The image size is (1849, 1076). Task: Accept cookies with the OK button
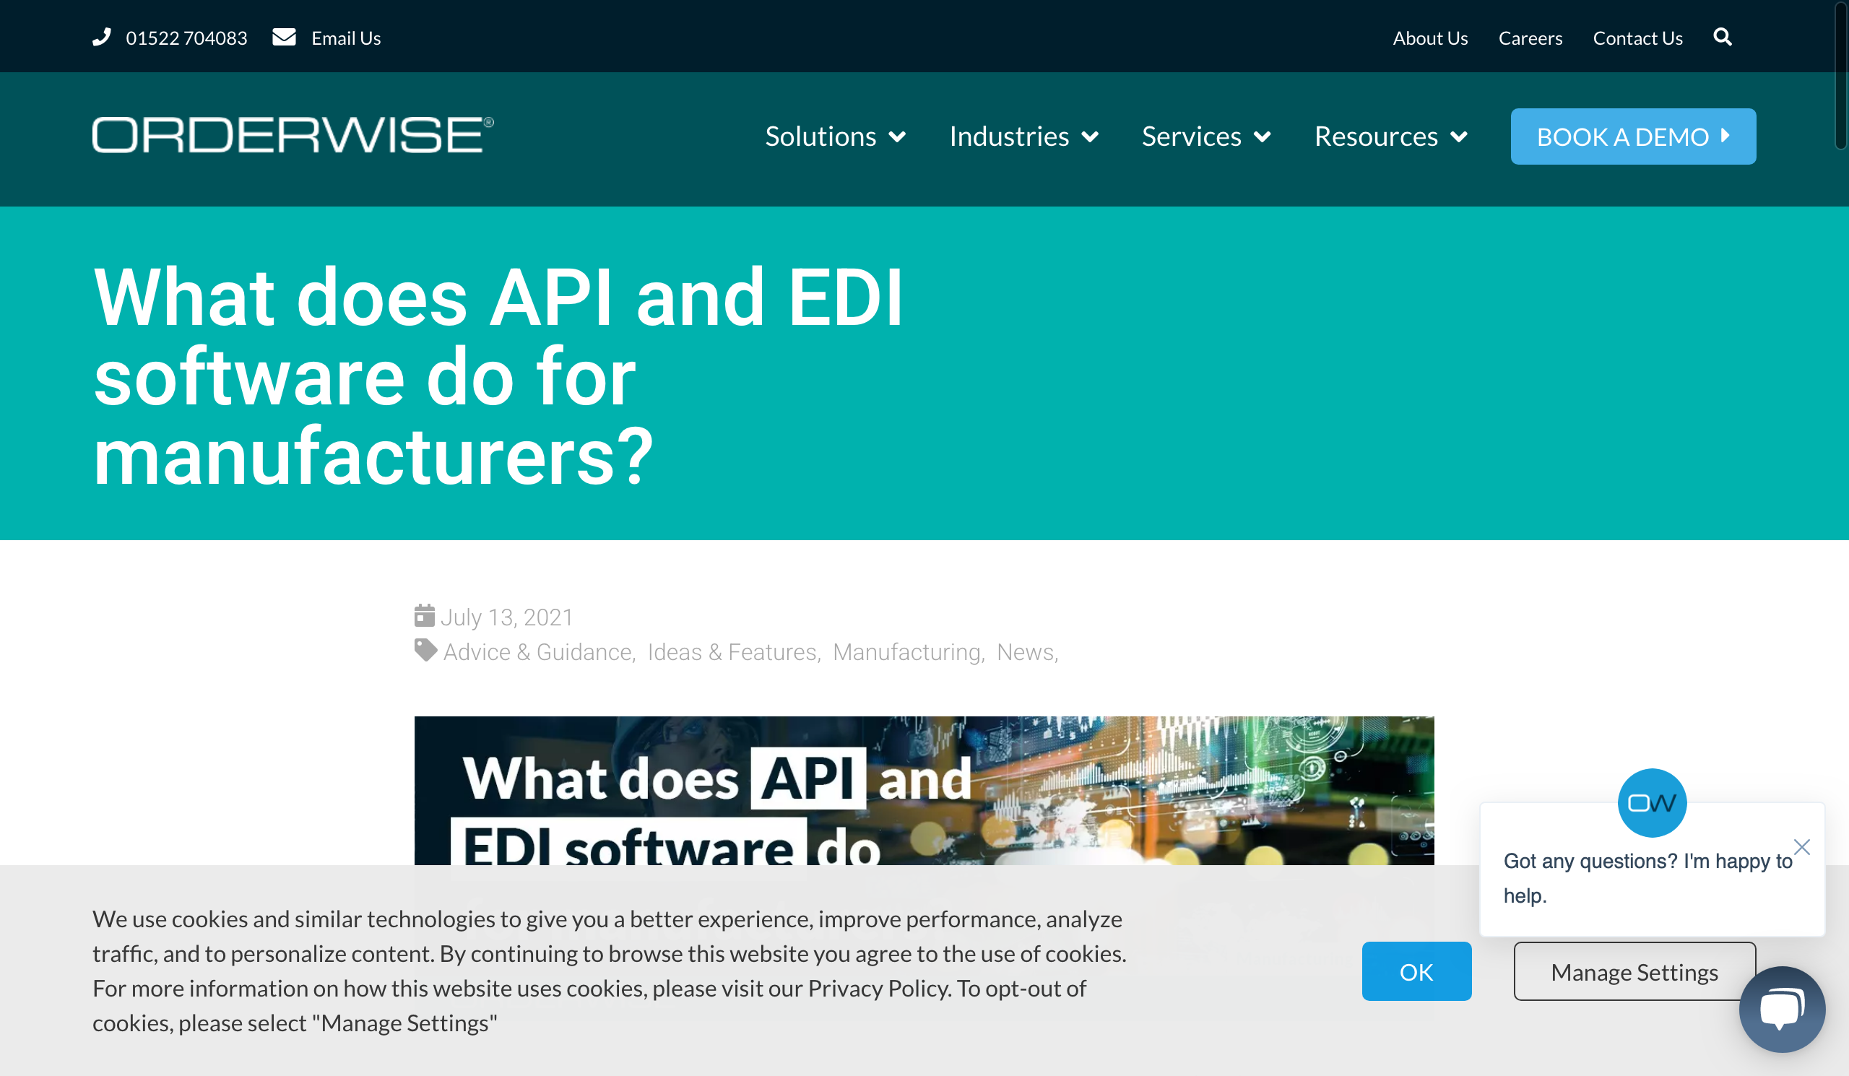click(x=1416, y=971)
